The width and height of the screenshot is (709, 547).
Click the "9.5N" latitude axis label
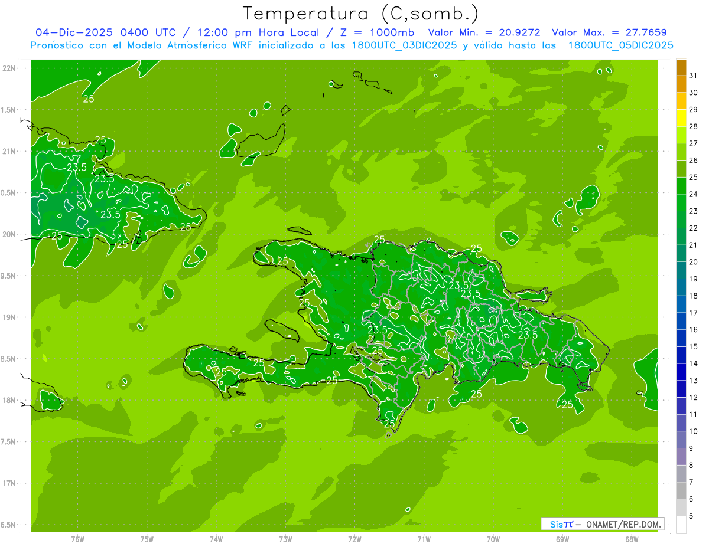(x=9, y=276)
